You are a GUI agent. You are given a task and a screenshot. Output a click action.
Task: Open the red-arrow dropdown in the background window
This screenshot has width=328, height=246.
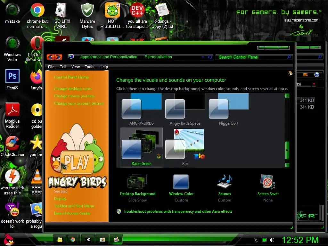314,84
